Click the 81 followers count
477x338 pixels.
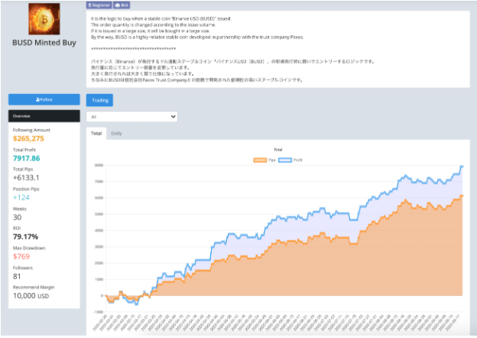[17, 276]
